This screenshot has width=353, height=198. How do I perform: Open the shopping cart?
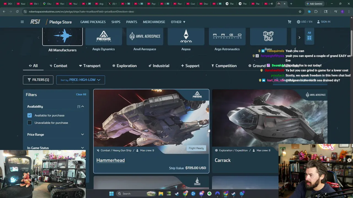click(289, 22)
